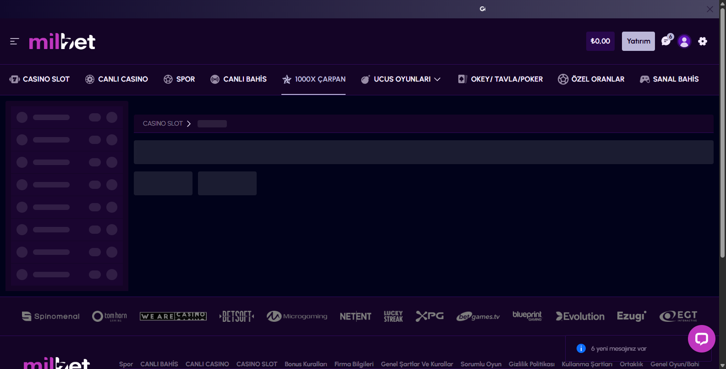Viewport: 726px width, 369px height.
Task: Click the ₺0,00 balance button
Action: point(600,41)
